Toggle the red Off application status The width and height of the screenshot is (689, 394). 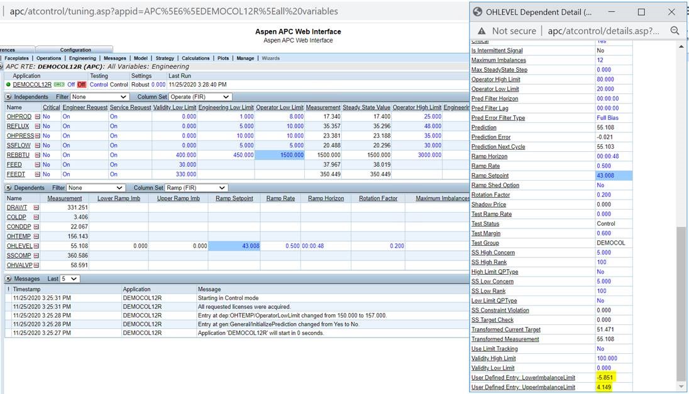pyautogui.click(x=81, y=85)
